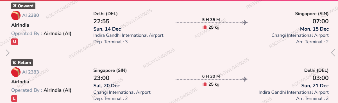338x103 pixels.
Task: Click the baggage icon on return flight
Action: (205, 84)
